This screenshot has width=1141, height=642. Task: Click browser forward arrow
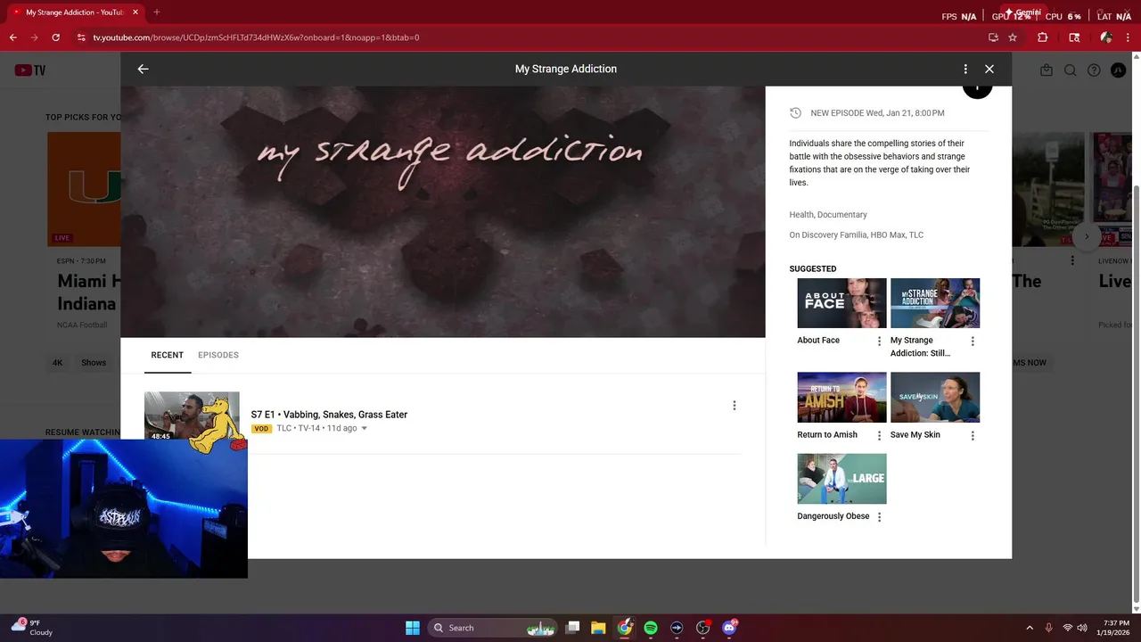click(x=34, y=37)
